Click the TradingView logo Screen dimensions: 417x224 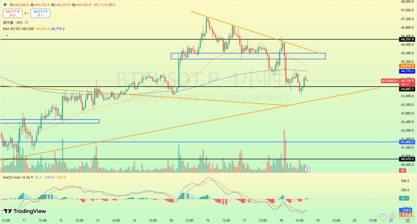pos(24,211)
